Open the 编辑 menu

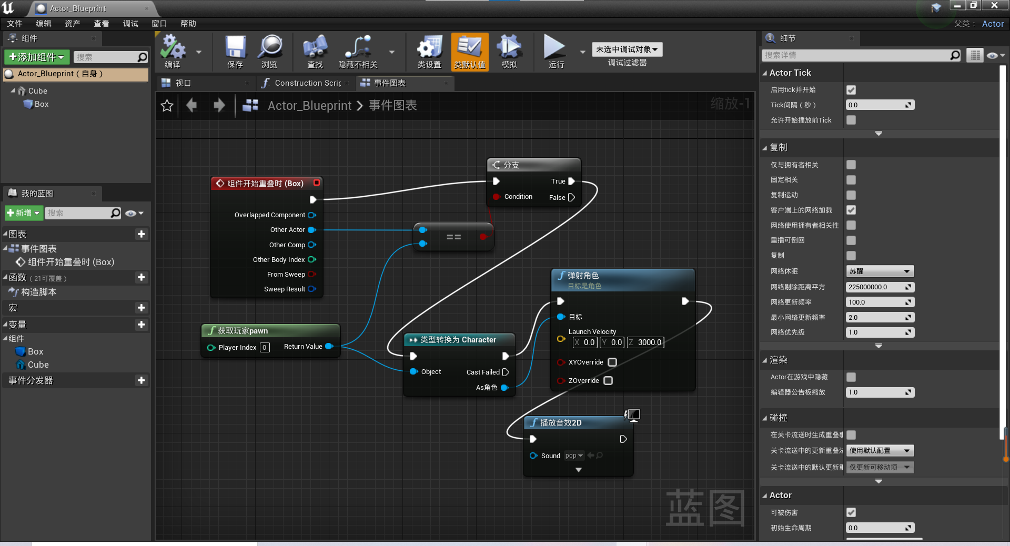[44, 24]
